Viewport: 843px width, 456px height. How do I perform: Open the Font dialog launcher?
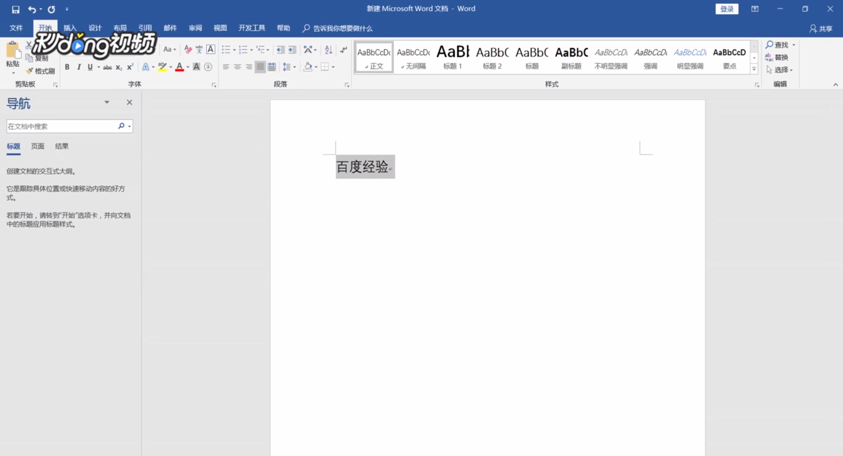(x=214, y=85)
